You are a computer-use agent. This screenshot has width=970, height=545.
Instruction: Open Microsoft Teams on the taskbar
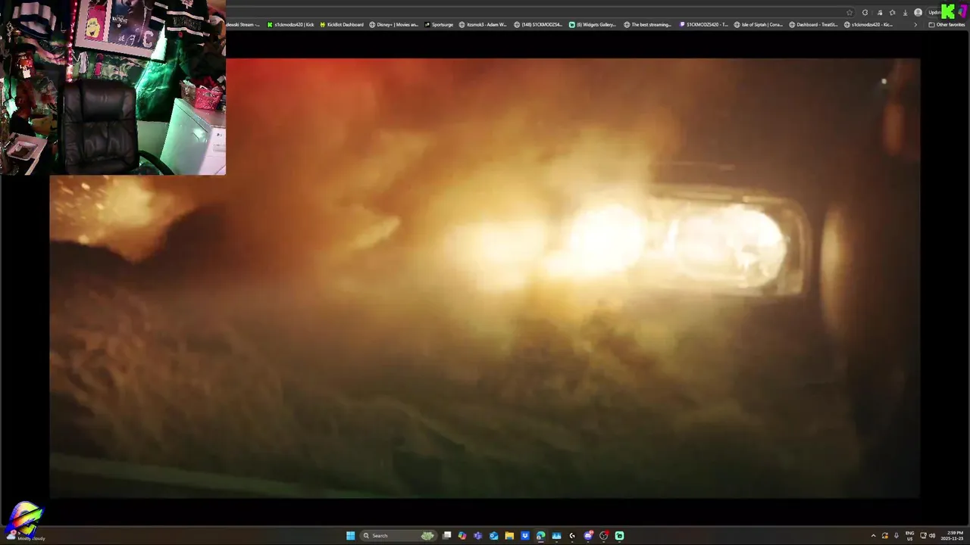[x=477, y=536]
